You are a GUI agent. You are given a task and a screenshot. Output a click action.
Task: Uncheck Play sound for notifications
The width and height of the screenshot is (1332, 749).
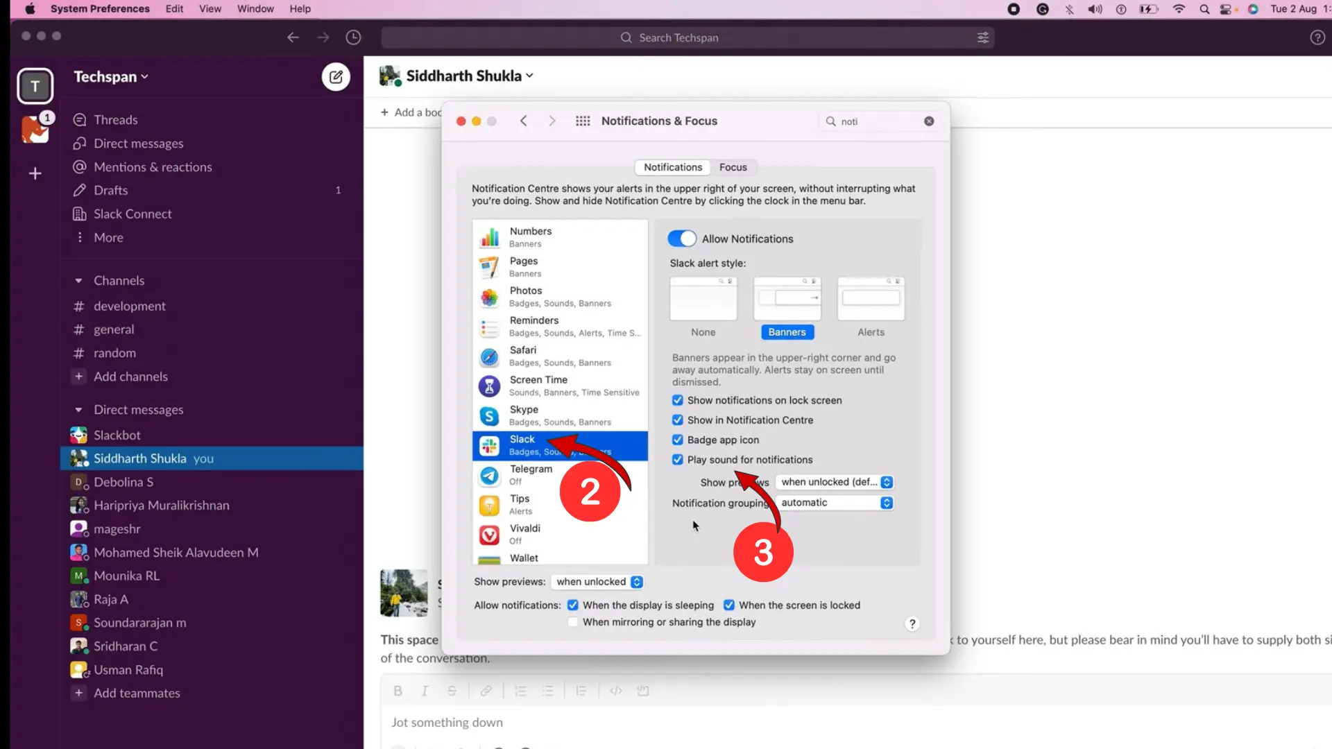[677, 460]
